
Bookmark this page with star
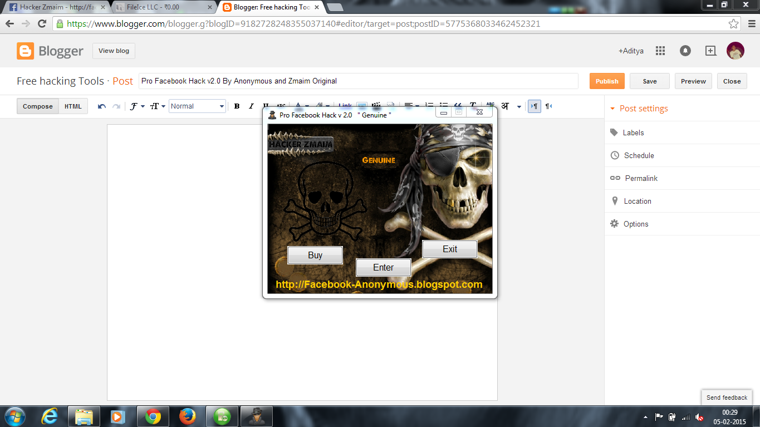[x=734, y=24]
